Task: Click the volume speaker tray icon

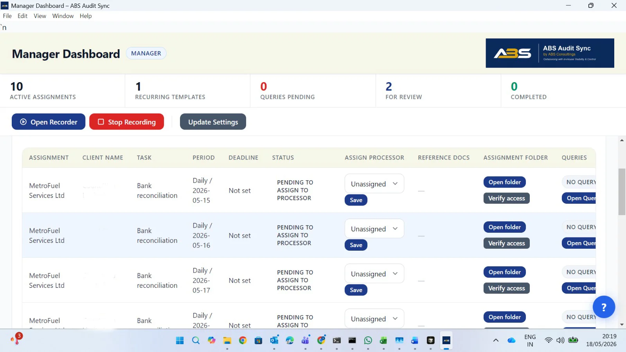Action: coord(560,340)
